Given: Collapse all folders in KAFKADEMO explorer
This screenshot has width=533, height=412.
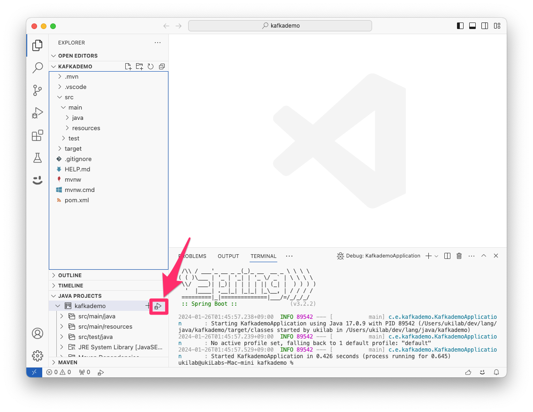Looking at the screenshot, I should 162,66.
